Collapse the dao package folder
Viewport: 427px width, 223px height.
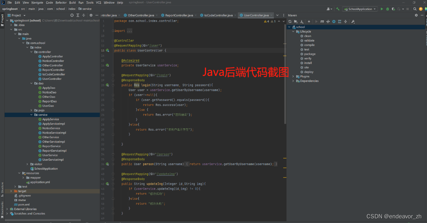pos(31,83)
